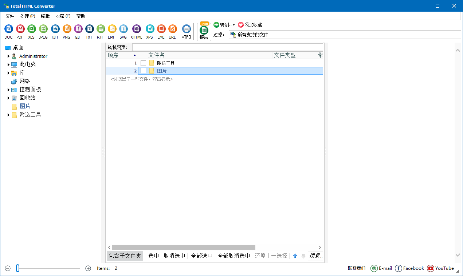Open the 帮助 menu
Image resolution: width=463 pixels, height=276 pixels.
pos(81,16)
